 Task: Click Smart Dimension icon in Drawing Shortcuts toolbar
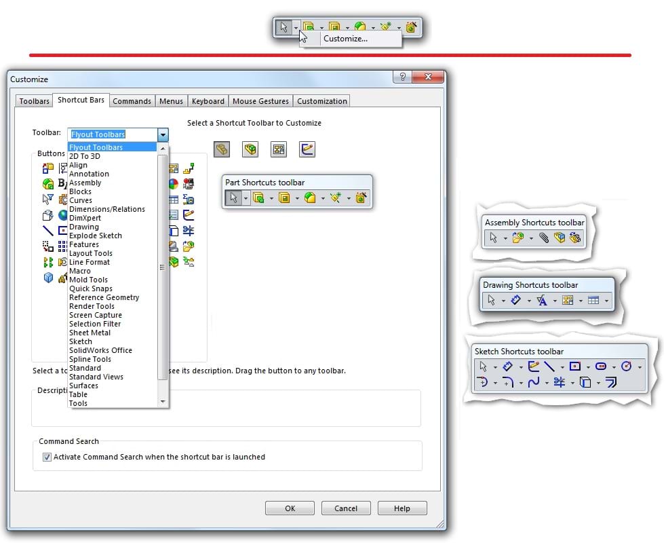coord(516,301)
